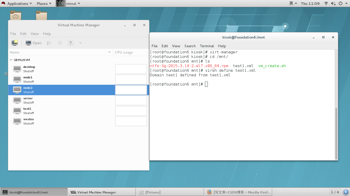350x196 pixels.
Task: Open the Home folder desktop icon
Action: pos(16,15)
